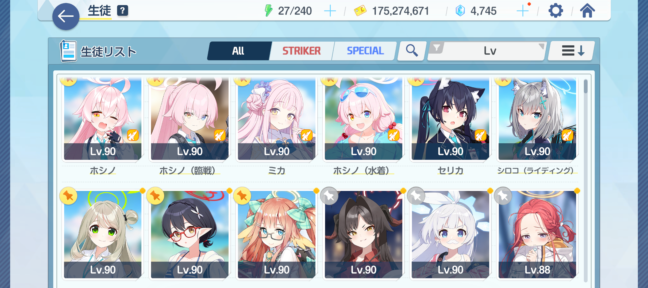Viewport: 648px width, 288px height.
Task: Switch to the STRIKER tab
Action: (x=302, y=51)
